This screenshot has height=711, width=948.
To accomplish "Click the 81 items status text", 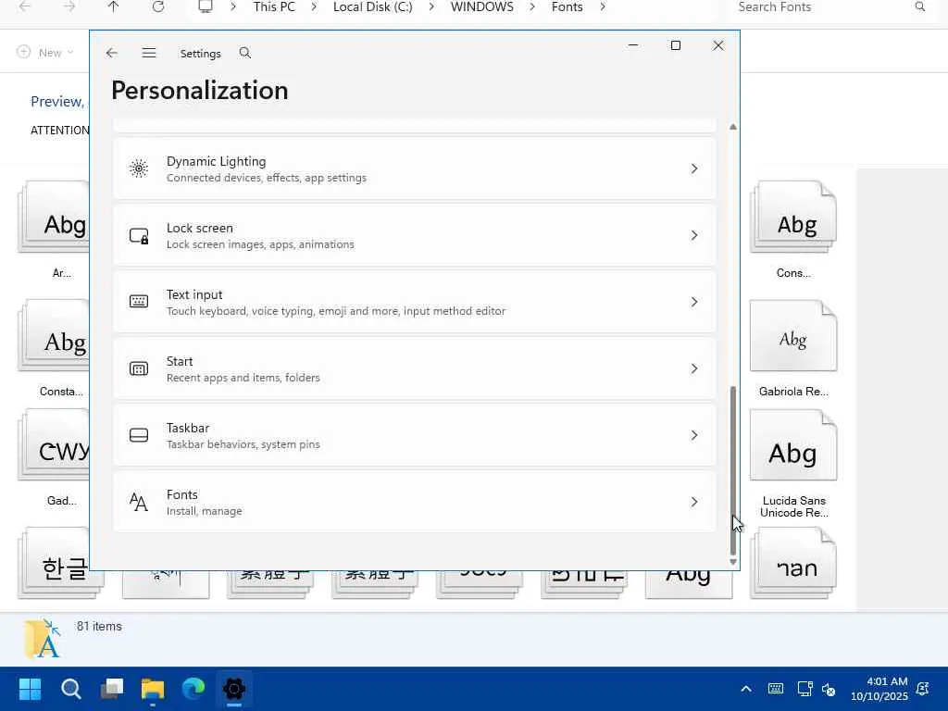I will pos(99,627).
